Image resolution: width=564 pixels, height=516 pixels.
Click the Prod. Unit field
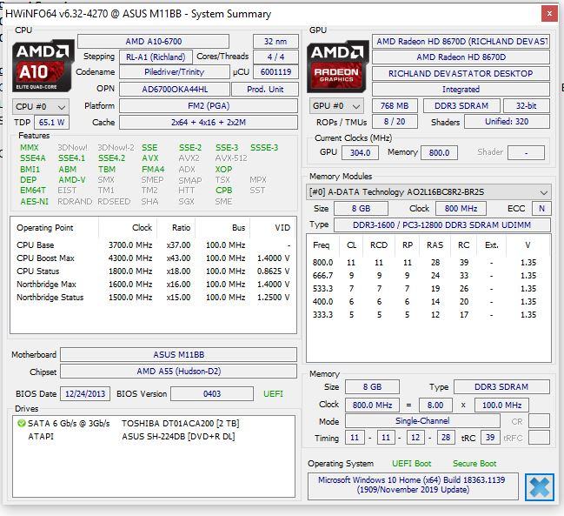pos(265,90)
